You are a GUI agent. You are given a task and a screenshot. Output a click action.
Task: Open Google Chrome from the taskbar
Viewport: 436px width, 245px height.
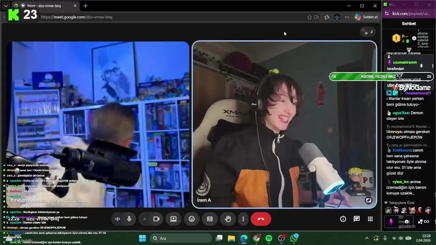click(x=256, y=238)
